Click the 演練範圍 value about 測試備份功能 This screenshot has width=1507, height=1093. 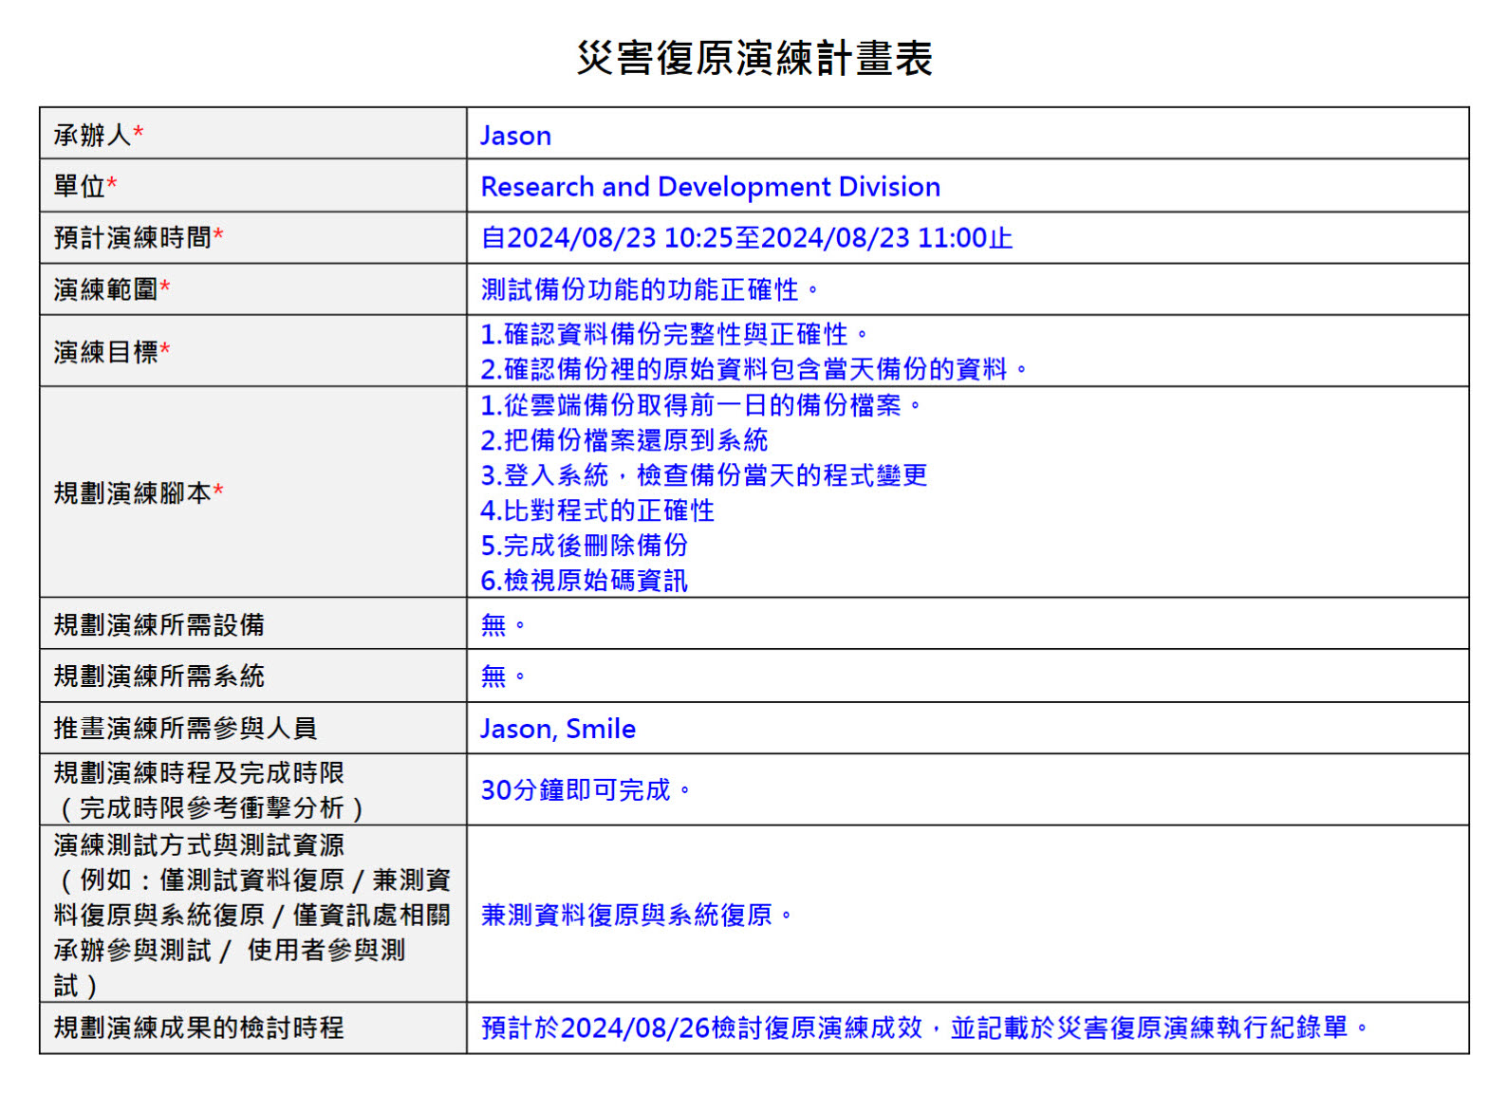(648, 289)
